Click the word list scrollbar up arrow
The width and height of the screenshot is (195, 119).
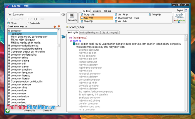(x=58, y=30)
